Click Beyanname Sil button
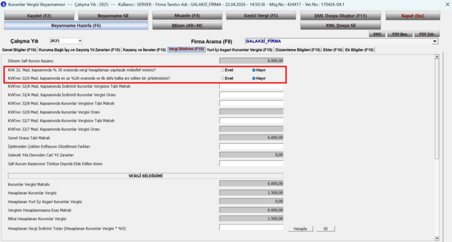Viewport: 452px width, 242px height. (113, 16)
